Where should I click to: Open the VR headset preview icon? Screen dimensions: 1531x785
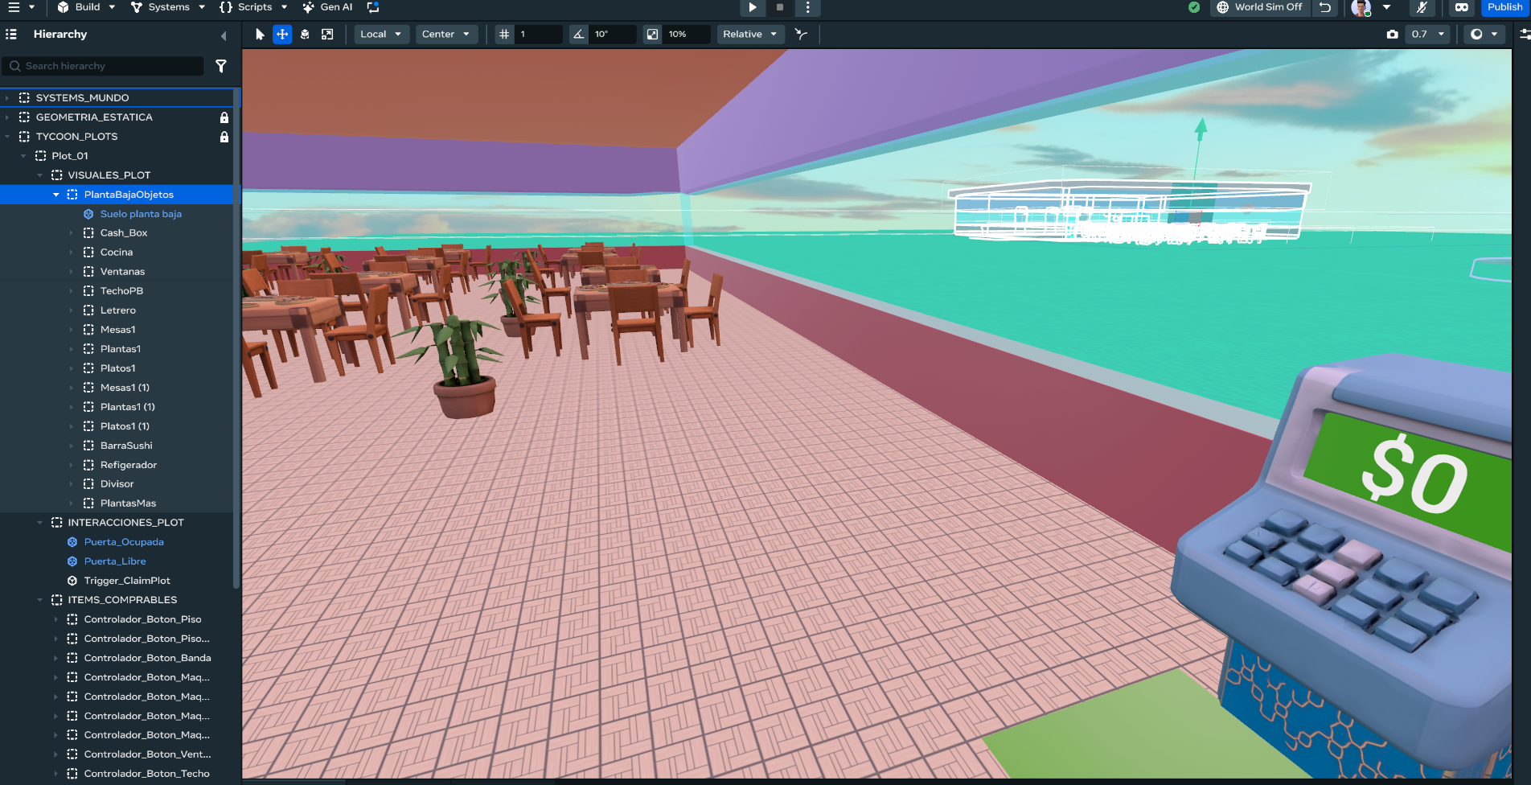(1462, 7)
